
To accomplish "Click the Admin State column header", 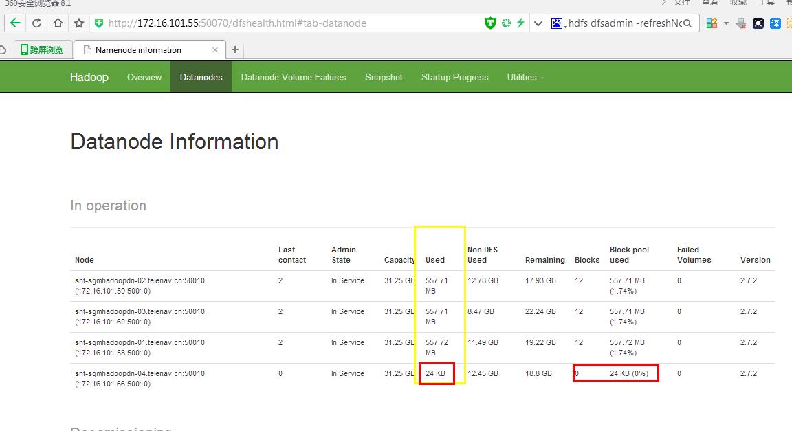I will pyautogui.click(x=344, y=254).
